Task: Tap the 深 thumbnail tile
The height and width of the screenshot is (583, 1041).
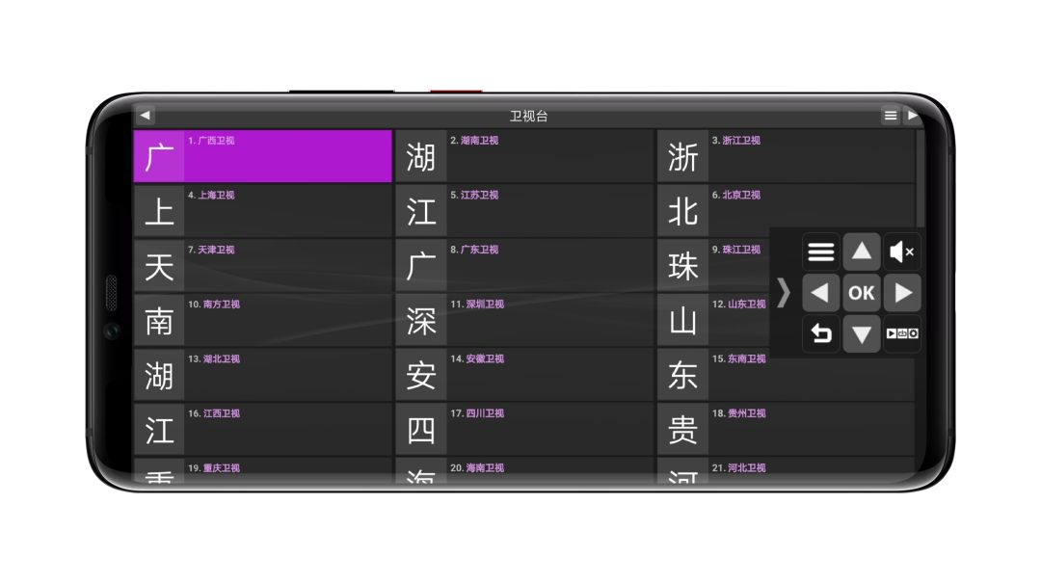Action: point(421,320)
